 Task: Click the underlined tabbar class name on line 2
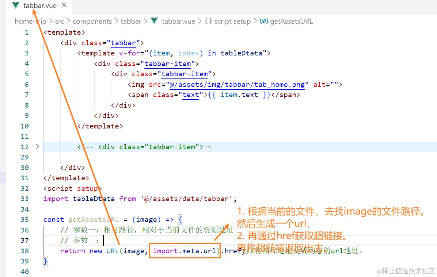click(x=123, y=43)
